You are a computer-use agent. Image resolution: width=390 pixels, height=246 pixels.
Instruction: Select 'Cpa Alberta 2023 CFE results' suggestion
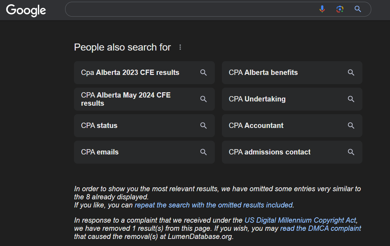coord(144,72)
